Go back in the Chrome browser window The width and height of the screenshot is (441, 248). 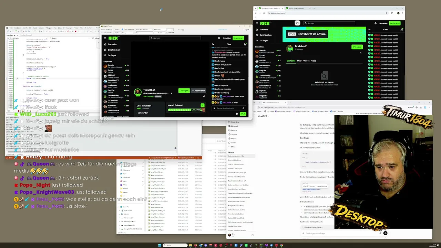pyautogui.click(x=256, y=13)
